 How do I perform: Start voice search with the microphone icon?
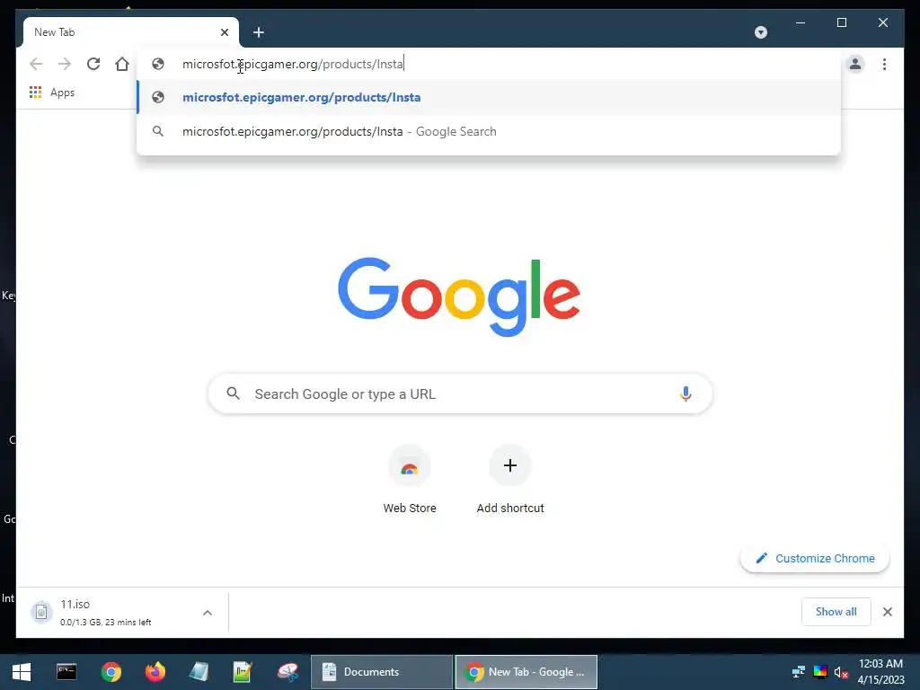(x=686, y=394)
